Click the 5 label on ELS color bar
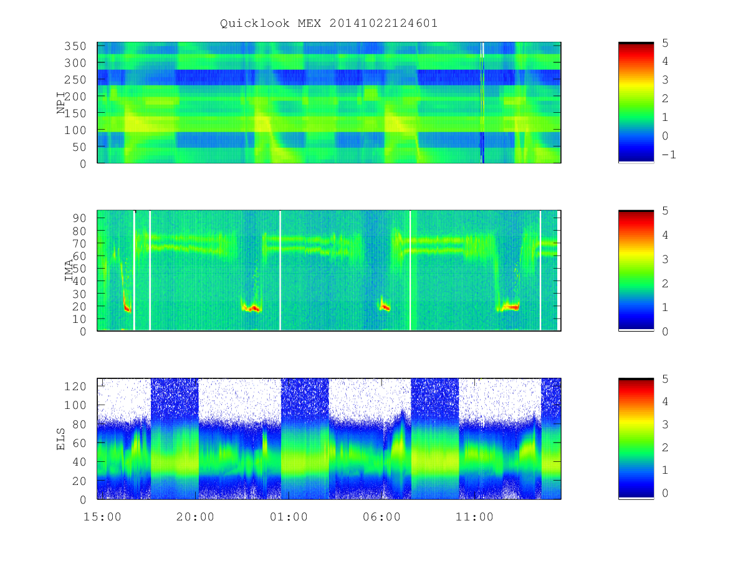This screenshot has width=748, height=561. 665,379
